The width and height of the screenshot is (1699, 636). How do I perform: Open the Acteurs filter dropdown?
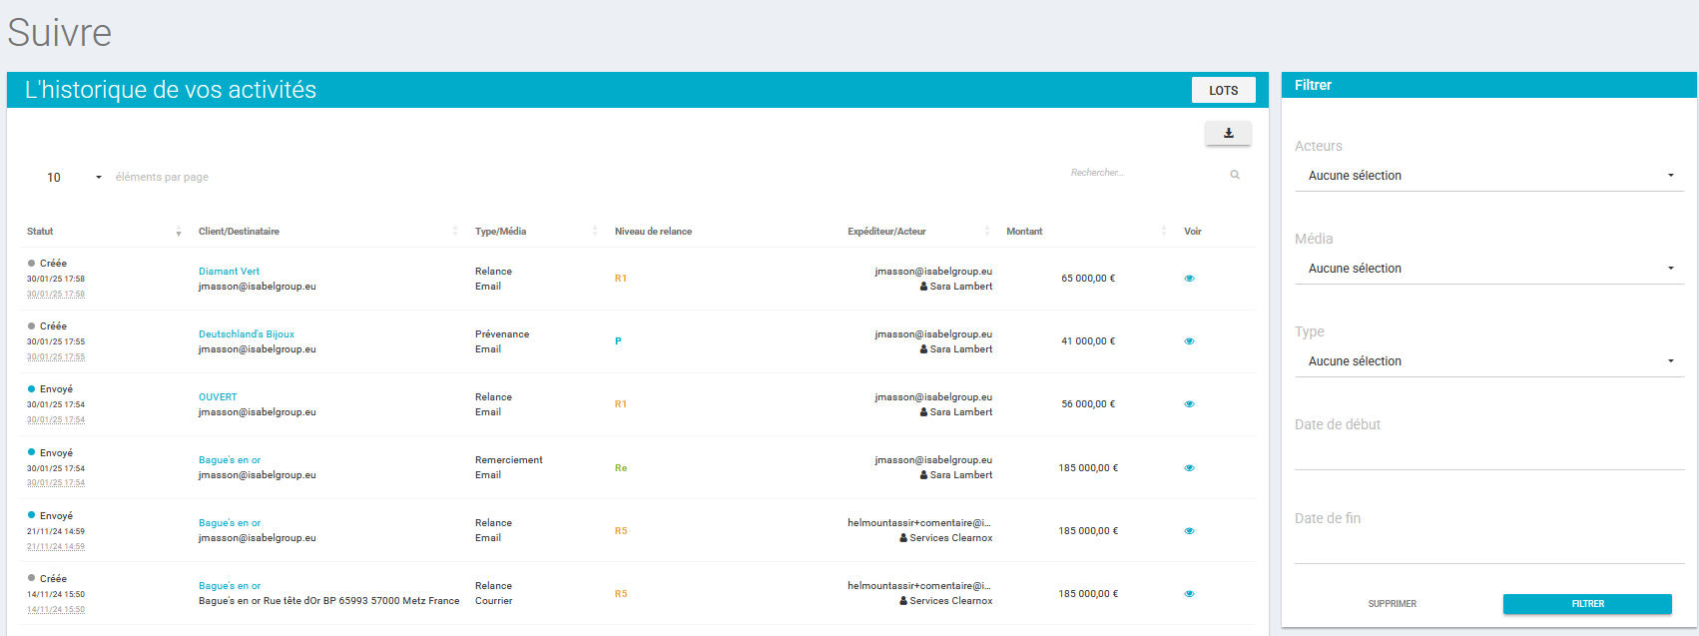(1488, 176)
